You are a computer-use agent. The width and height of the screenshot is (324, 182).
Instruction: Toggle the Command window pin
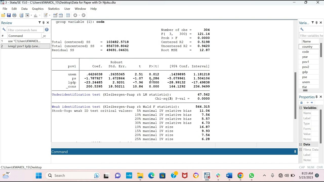click(x=295, y=152)
